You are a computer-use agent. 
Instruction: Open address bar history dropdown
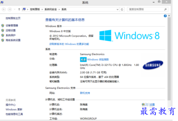(118, 10)
